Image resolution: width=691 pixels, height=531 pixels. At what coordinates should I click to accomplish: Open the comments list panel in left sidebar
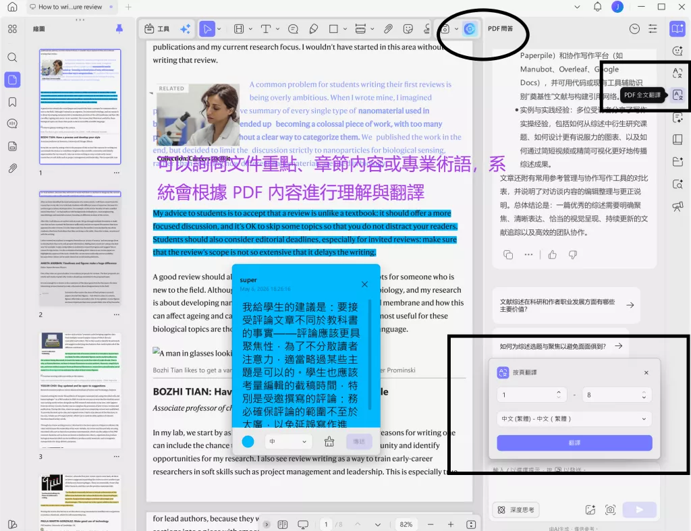click(x=12, y=123)
